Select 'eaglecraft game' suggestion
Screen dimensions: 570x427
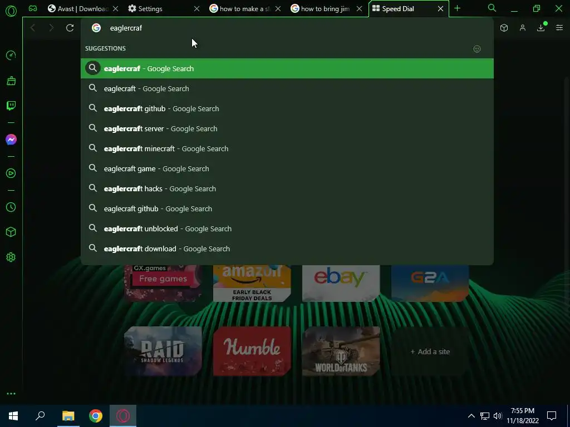coord(287,168)
